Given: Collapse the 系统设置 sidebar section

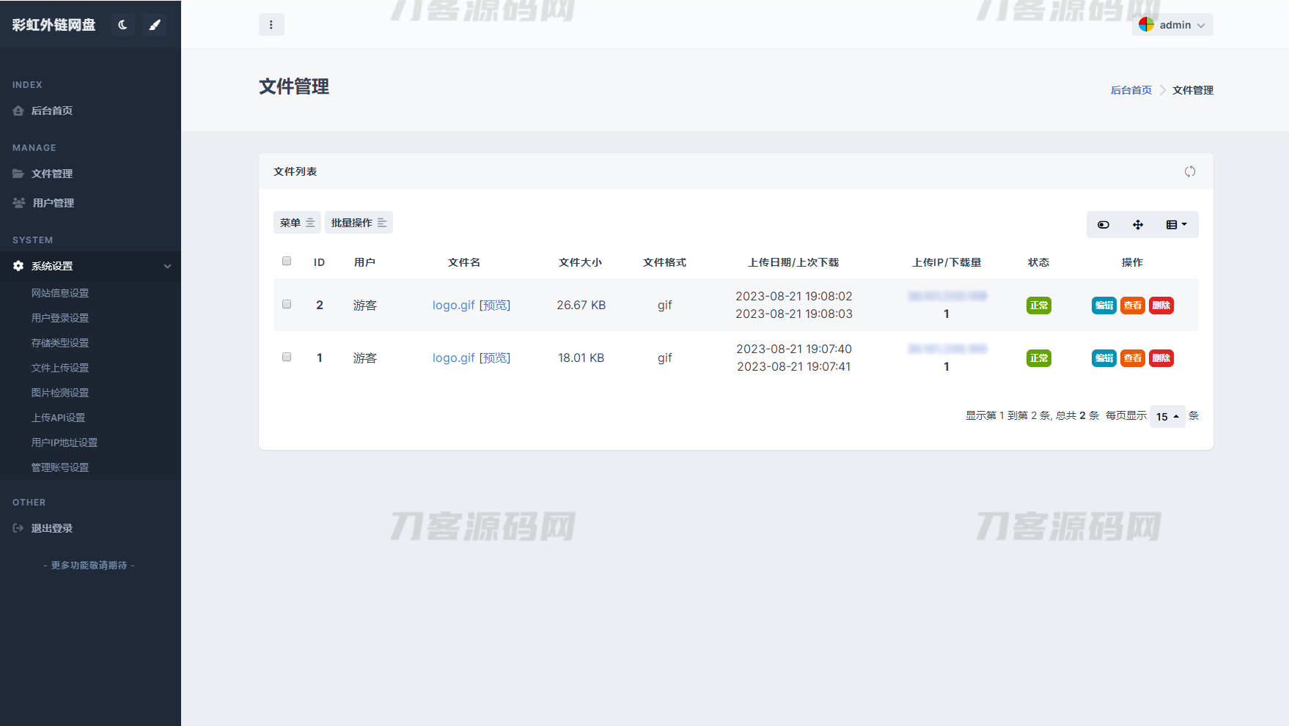Looking at the screenshot, I should (167, 266).
